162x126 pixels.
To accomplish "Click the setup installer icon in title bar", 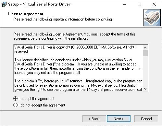I will [x=4, y=4].
